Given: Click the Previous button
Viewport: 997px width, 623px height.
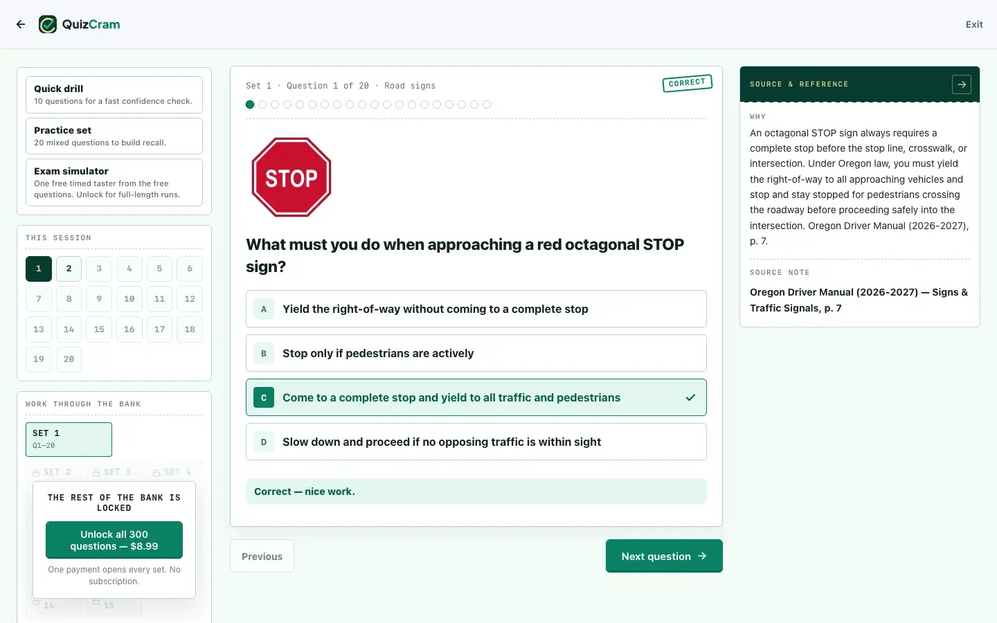Looking at the screenshot, I should click(x=262, y=556).
